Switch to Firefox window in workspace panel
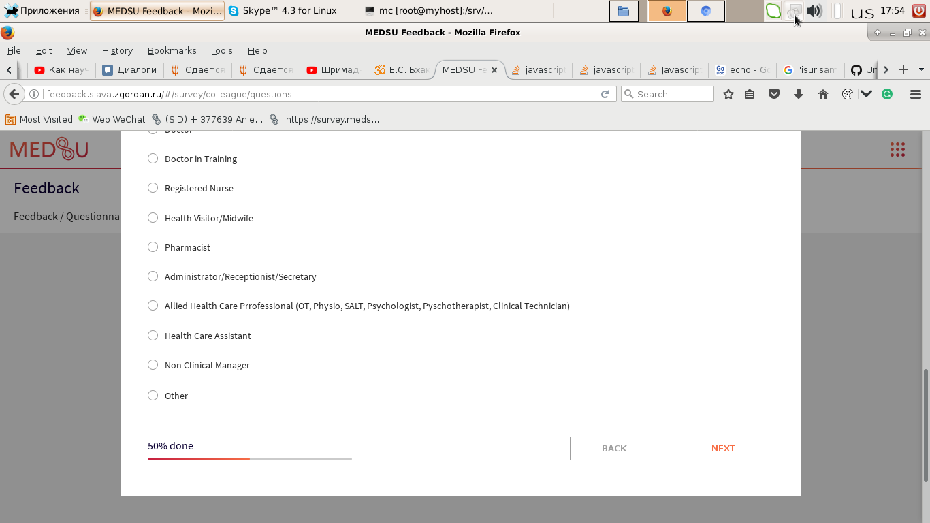930x523 pixels. (667, 11)
